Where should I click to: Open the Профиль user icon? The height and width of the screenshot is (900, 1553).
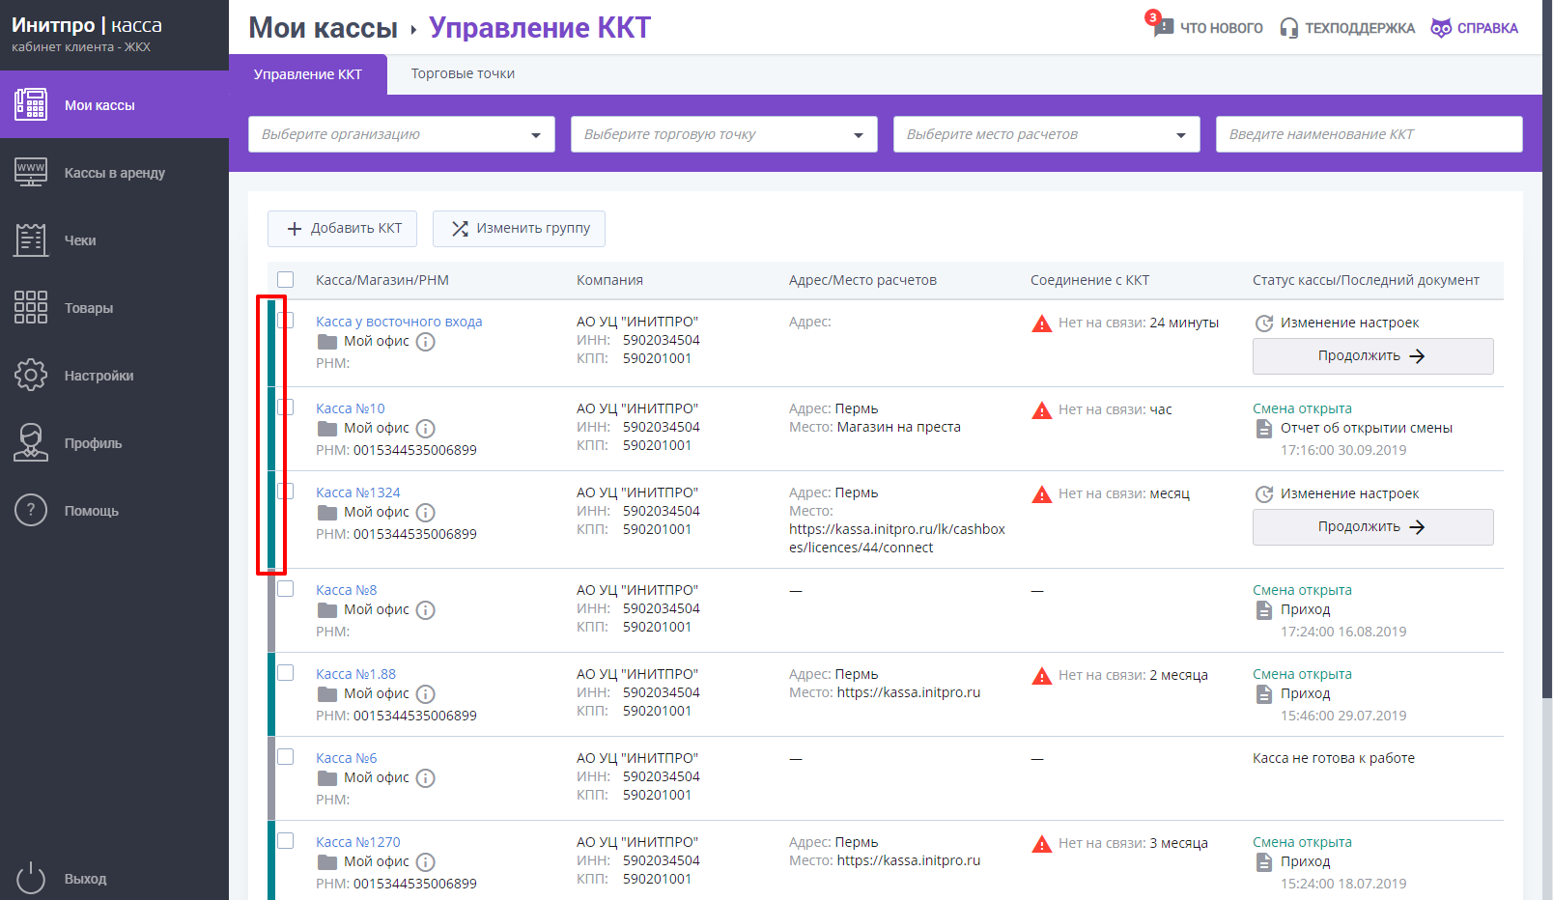pos(31,442)
